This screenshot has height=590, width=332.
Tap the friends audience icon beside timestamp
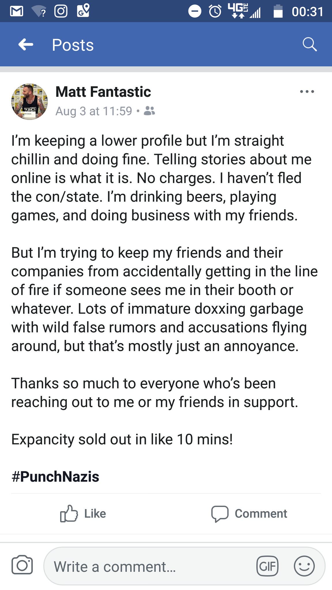[x=149, y=111]
